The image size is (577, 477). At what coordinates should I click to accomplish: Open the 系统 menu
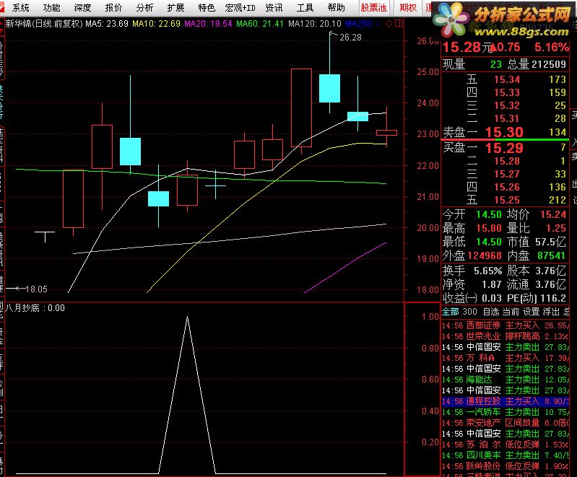[21, 7]
